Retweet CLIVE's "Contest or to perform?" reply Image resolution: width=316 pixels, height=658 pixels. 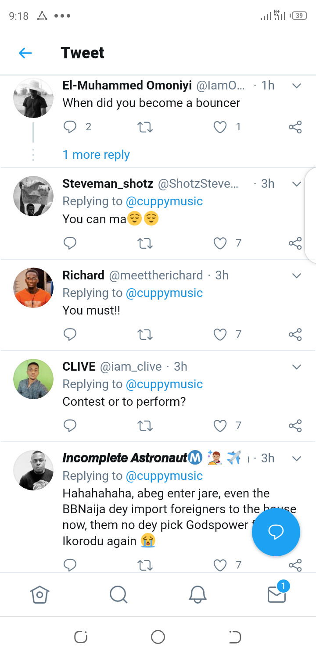145,426
